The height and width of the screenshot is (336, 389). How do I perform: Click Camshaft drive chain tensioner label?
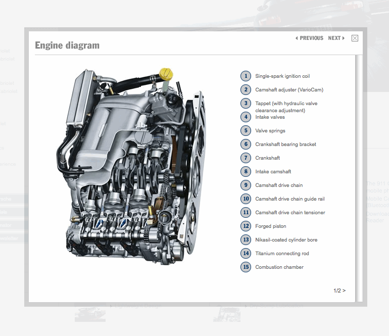(290, 212)
